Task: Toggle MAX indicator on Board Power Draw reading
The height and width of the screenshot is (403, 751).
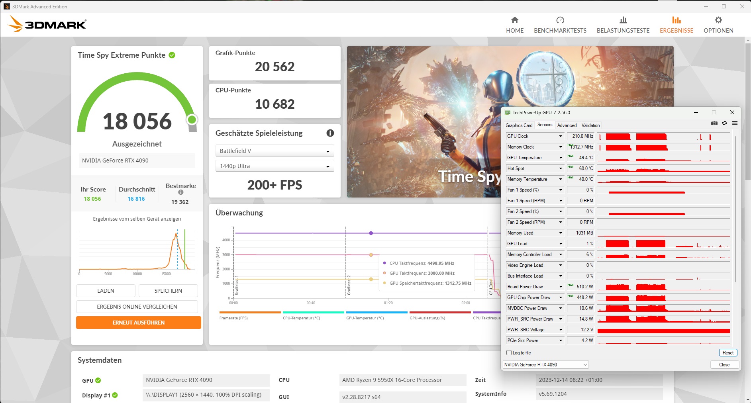Action: (x=571, y=285)
